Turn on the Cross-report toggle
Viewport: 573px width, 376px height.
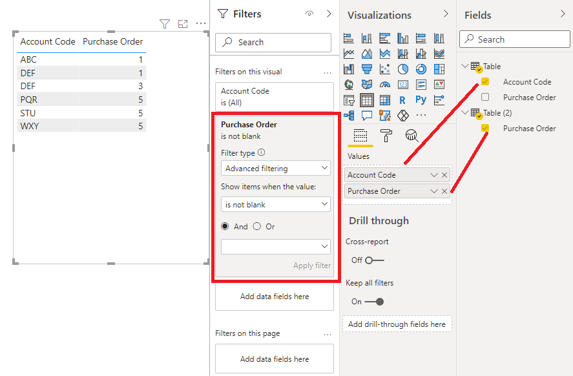pyautogui.click(x=374, y=260)
